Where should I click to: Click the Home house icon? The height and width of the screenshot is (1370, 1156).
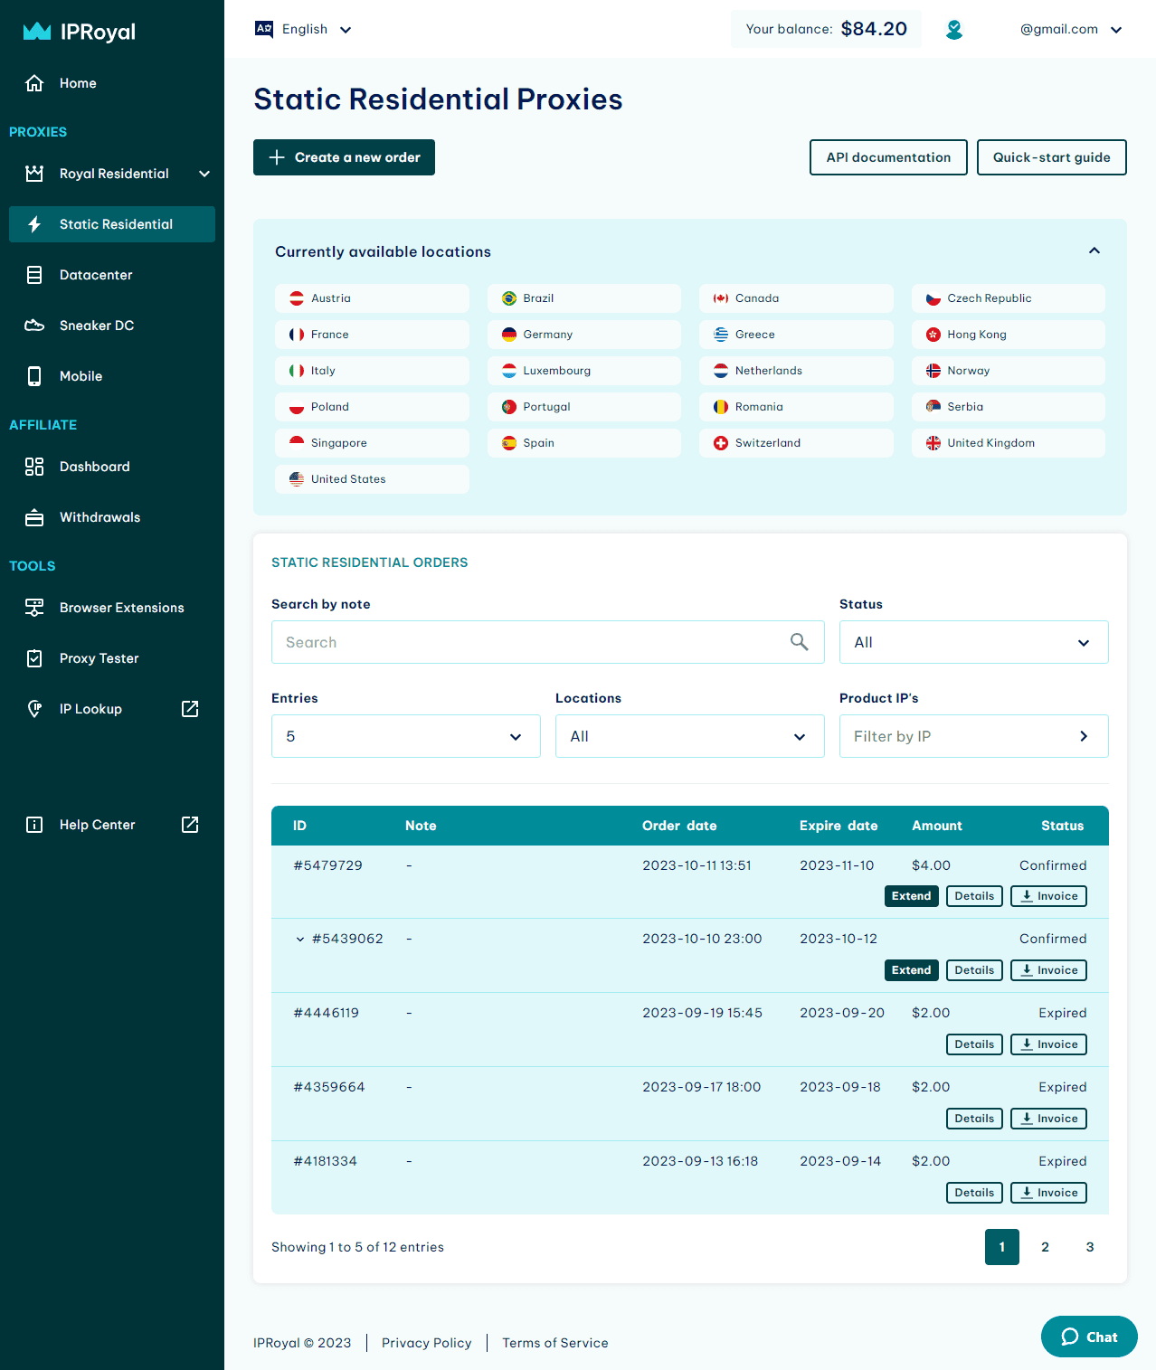point(34,83)
